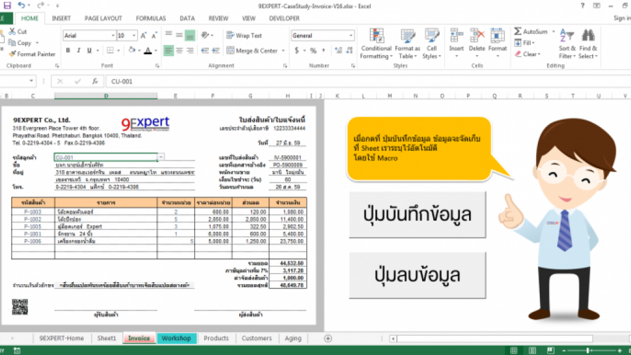Open Find & Select binoculars
The height and width of the screenshot is (355, 631).
pos(588,44)
